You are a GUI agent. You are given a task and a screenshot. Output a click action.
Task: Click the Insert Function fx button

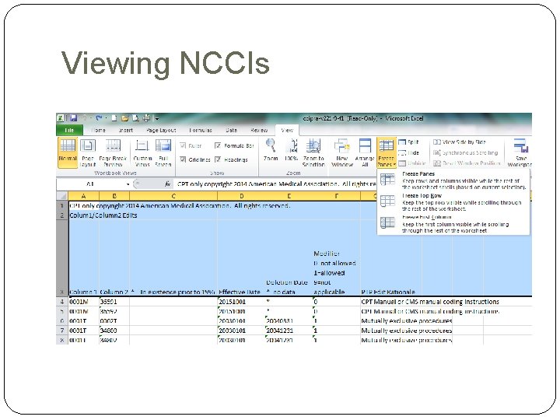pyautogui.click(x=167, y=184)
